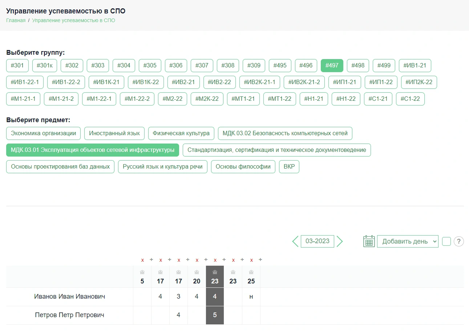Choose group #309

[254, 66]
